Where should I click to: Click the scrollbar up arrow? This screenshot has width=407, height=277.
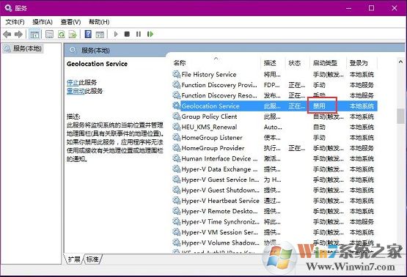pyautogui.click(x=400, y=62)
